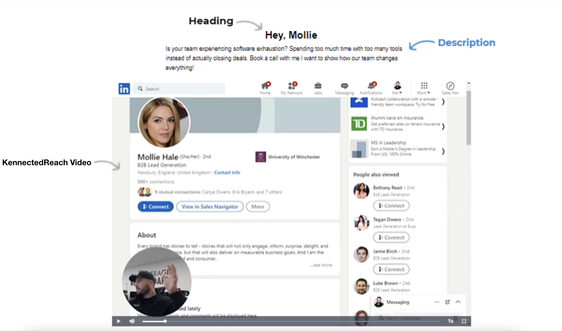Connect with Bethany Read
562x331 pixels.
point(391,206)
